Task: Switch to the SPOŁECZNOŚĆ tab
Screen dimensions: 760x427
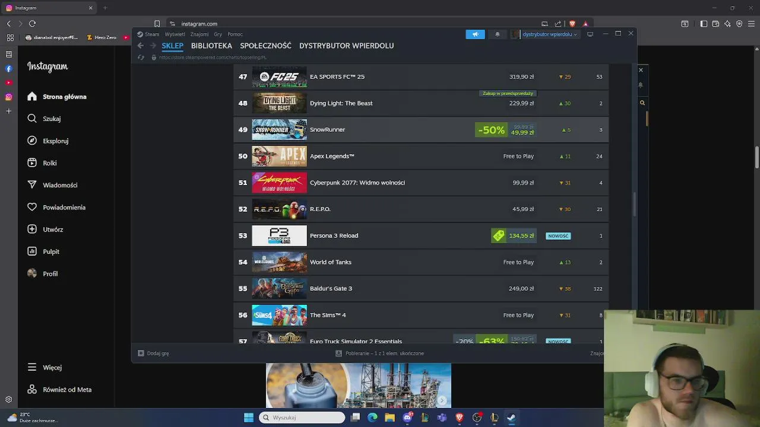Action: pos(265,46)
